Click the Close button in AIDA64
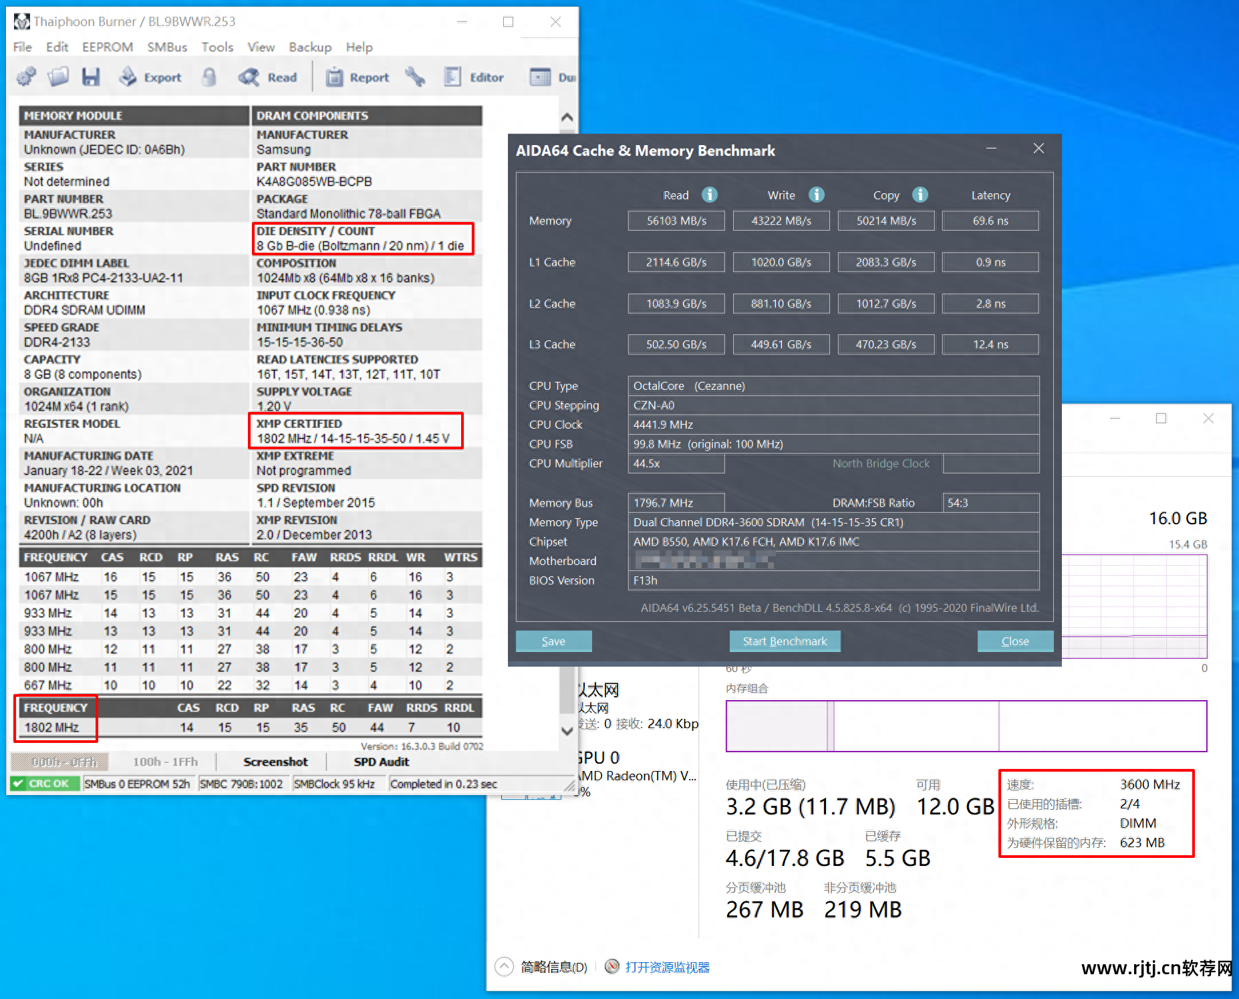The width and height of the screenshot is (1239, 999). 1015,641
